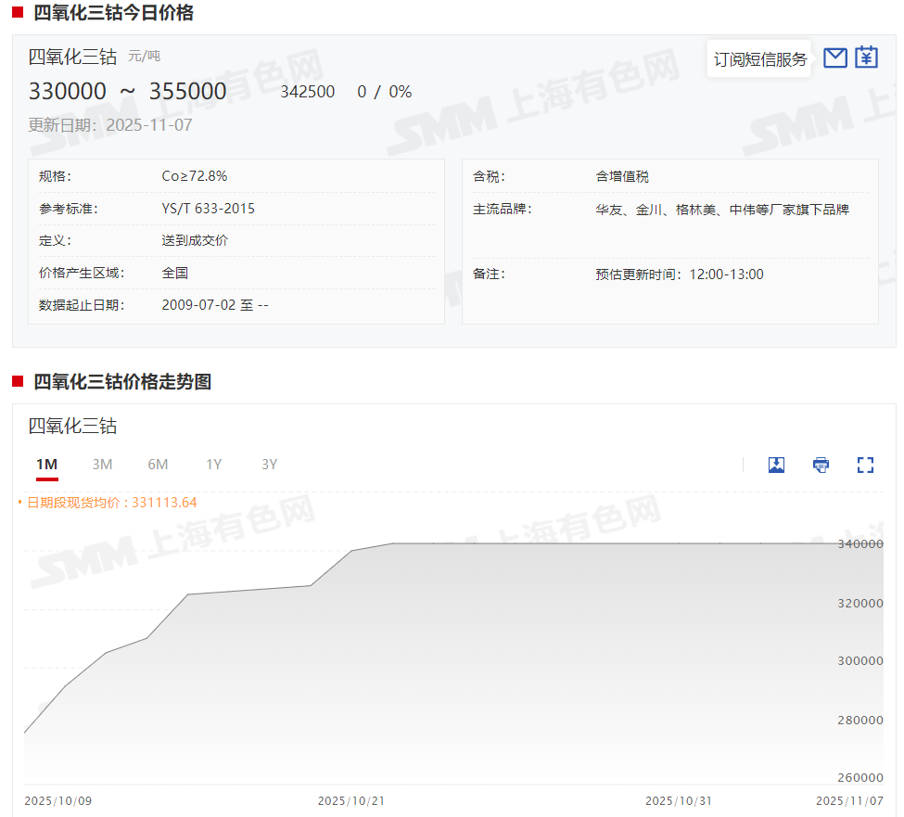This screenshot has height=817, width=904.
Task: Show the 3Y price trend
Action: click(x=269, y=465)
